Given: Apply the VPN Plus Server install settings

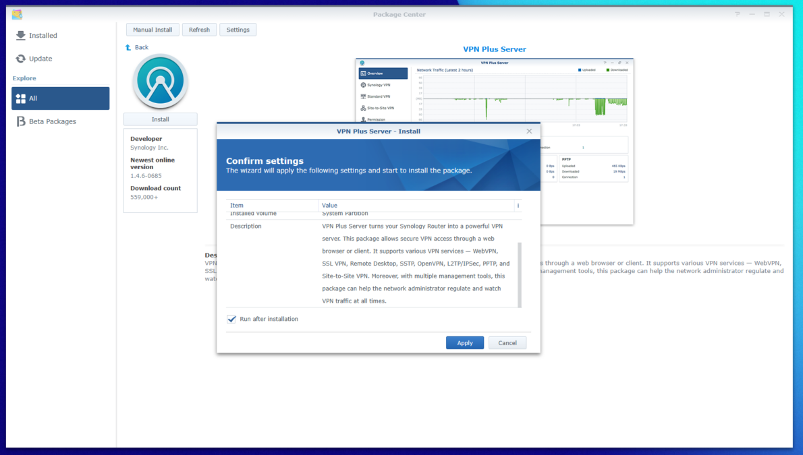Looking at the screenshot, I should [464, 343].
